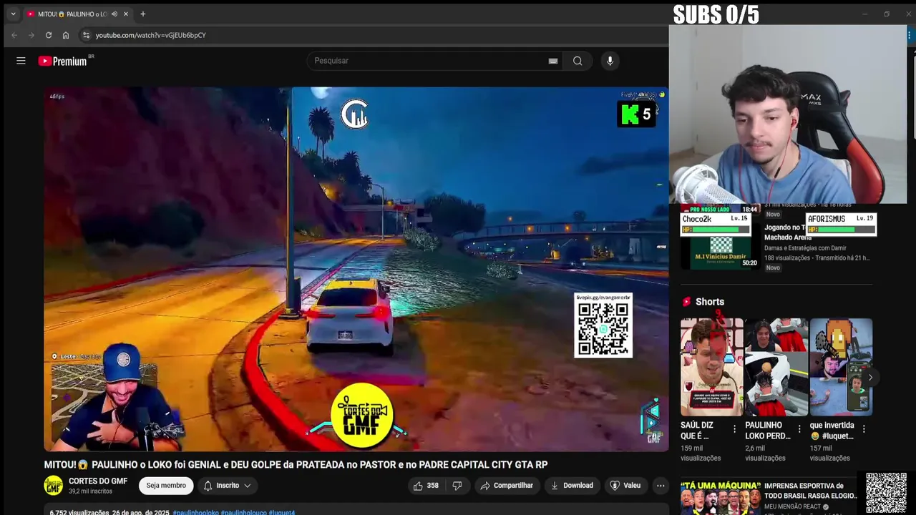
Task: Open IMPRENSA ESPORTIVA DE TODO BRASIL video
Action: click(811, 491)
